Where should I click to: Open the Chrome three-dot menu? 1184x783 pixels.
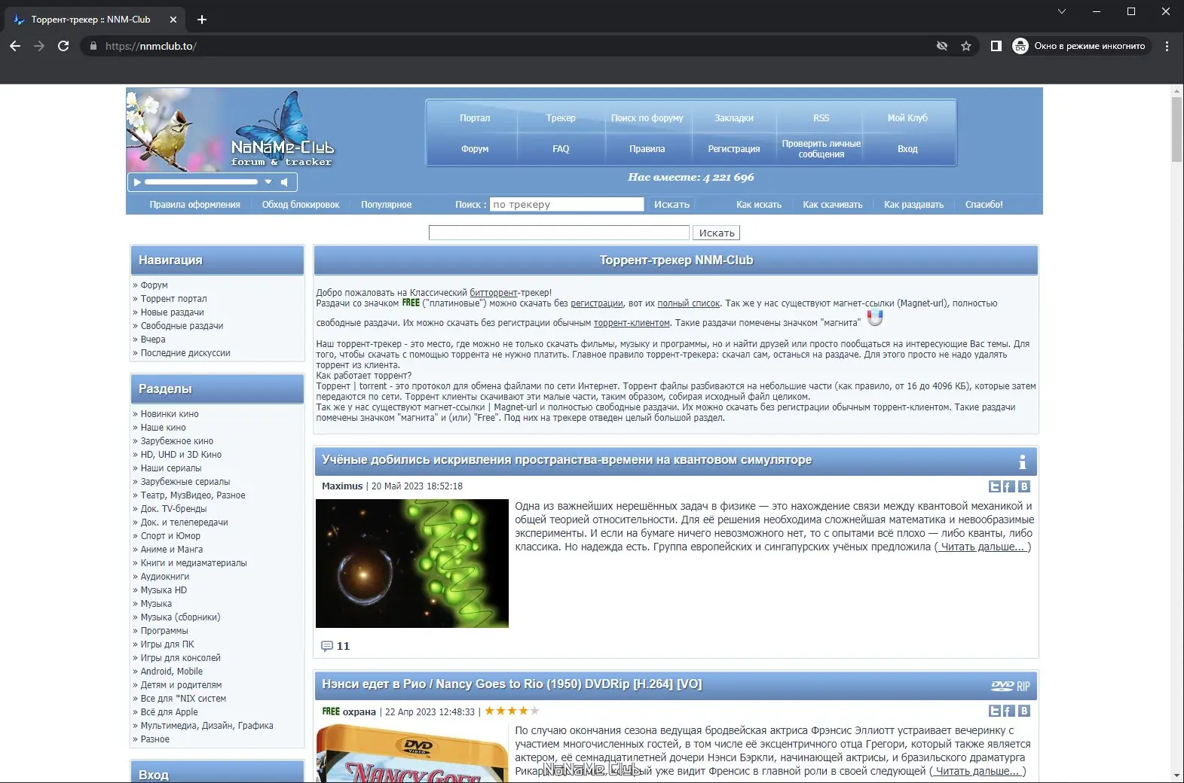point(1167,46)
